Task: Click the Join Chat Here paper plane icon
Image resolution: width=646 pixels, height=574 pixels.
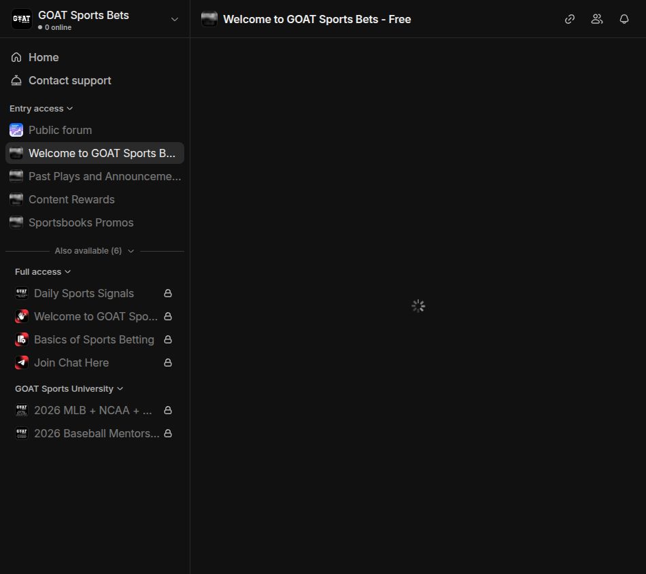Action: pos(22,362)
